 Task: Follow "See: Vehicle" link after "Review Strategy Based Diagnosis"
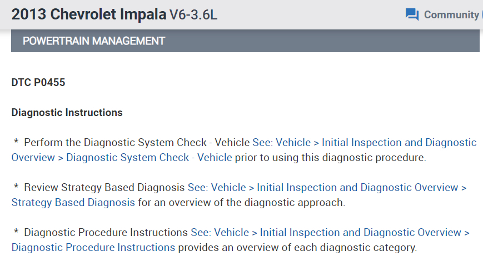216,188
